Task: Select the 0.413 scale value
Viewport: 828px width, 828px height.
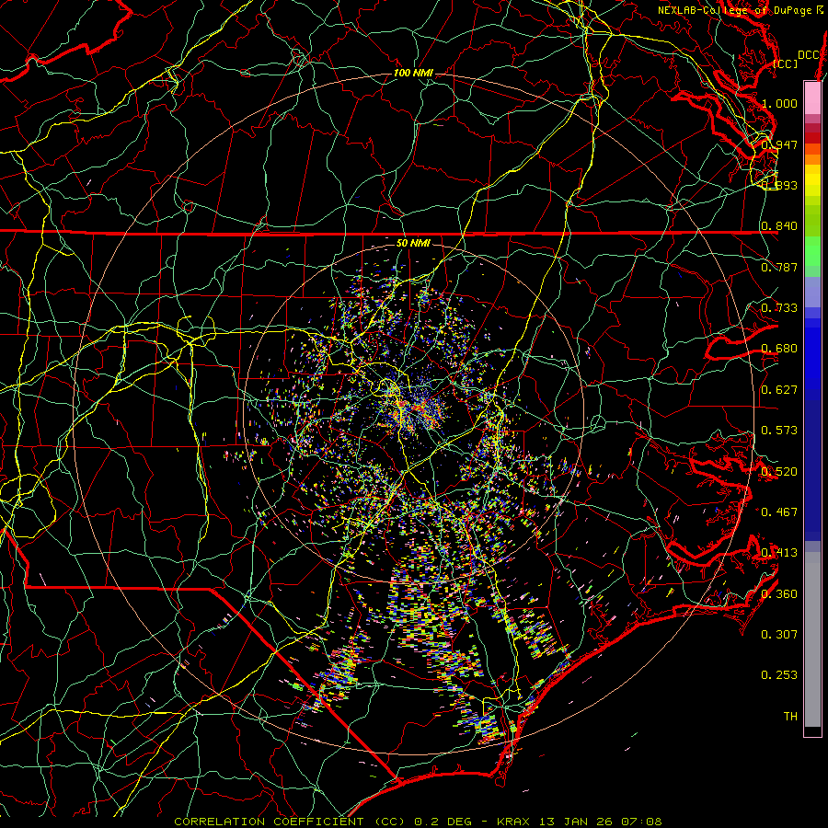Action: coord(779,553)
